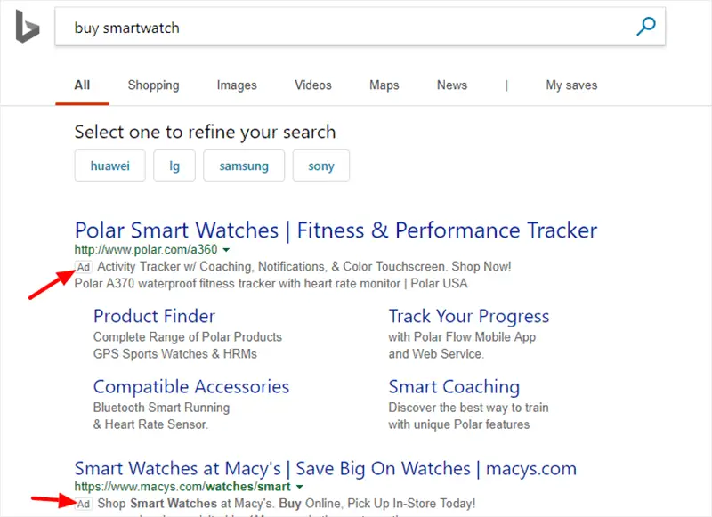Open Polar Smart Watches ad headline
This screenshot has height=517, width=712.
coord(336,230)
